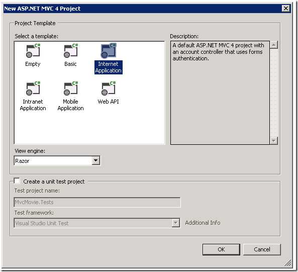Click the OK button
The width and height of the screenshot is (298, 272).
pos(221,249)
